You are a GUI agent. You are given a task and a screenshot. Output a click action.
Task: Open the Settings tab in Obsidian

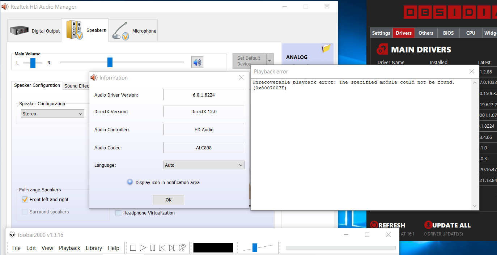[381, 33]
